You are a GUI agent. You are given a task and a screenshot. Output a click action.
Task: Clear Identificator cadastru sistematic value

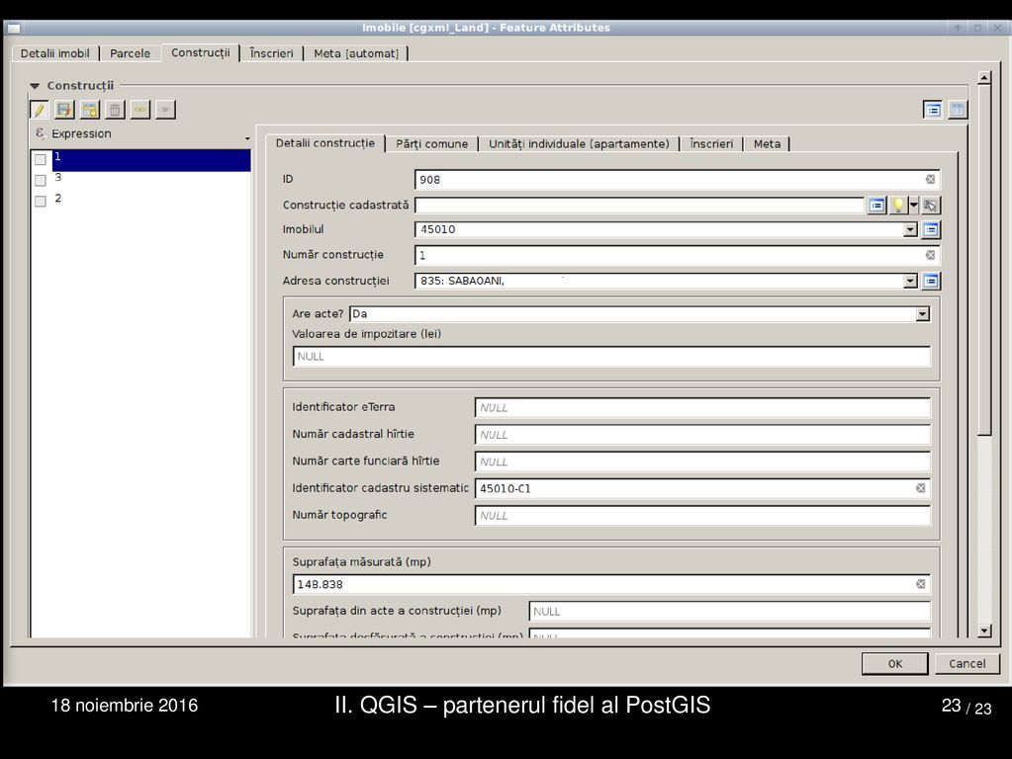(x=920, y=488)
